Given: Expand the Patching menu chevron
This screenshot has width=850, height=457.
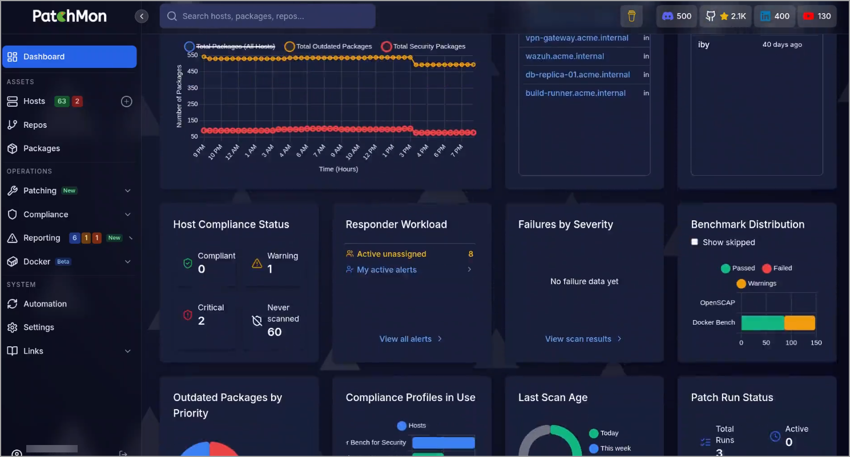Looking at the screenshot, I should (x=128, y=191).
